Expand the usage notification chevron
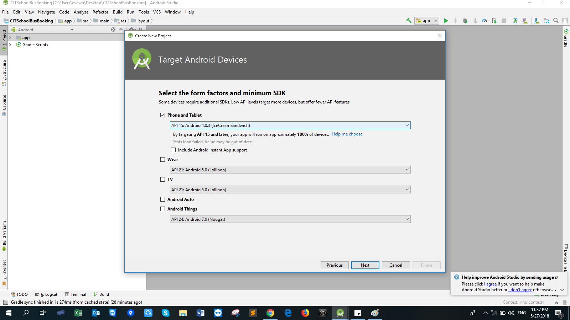Image resolution: width=570 pixels, height=320 pixels. (562, 290)
